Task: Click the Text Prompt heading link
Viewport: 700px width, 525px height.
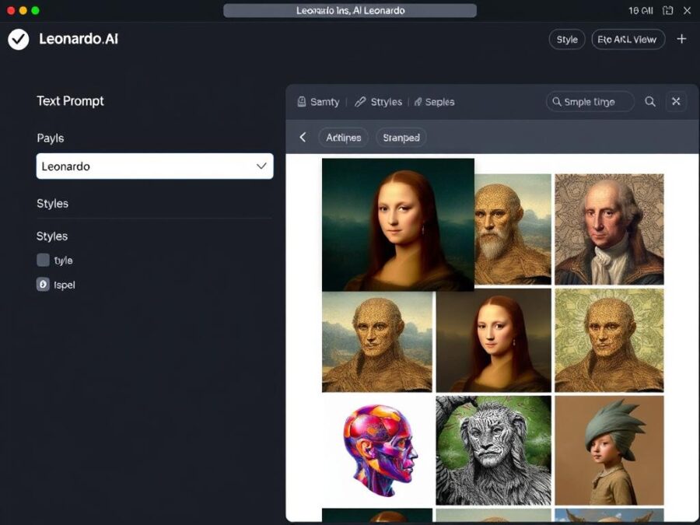Action: coord(70,100)
